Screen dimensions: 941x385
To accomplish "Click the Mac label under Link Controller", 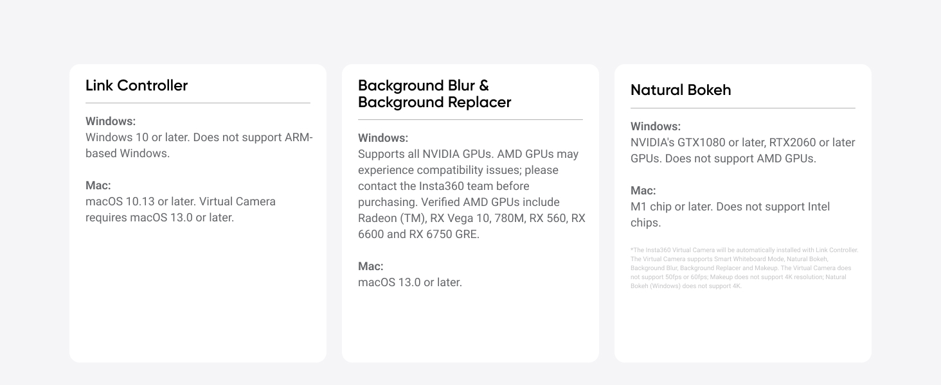I will tap(98, 185).
